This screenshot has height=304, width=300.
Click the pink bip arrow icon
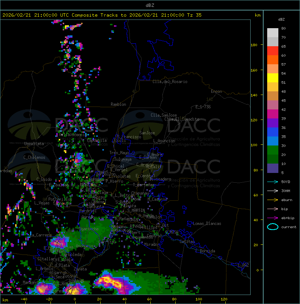point(273,209)
